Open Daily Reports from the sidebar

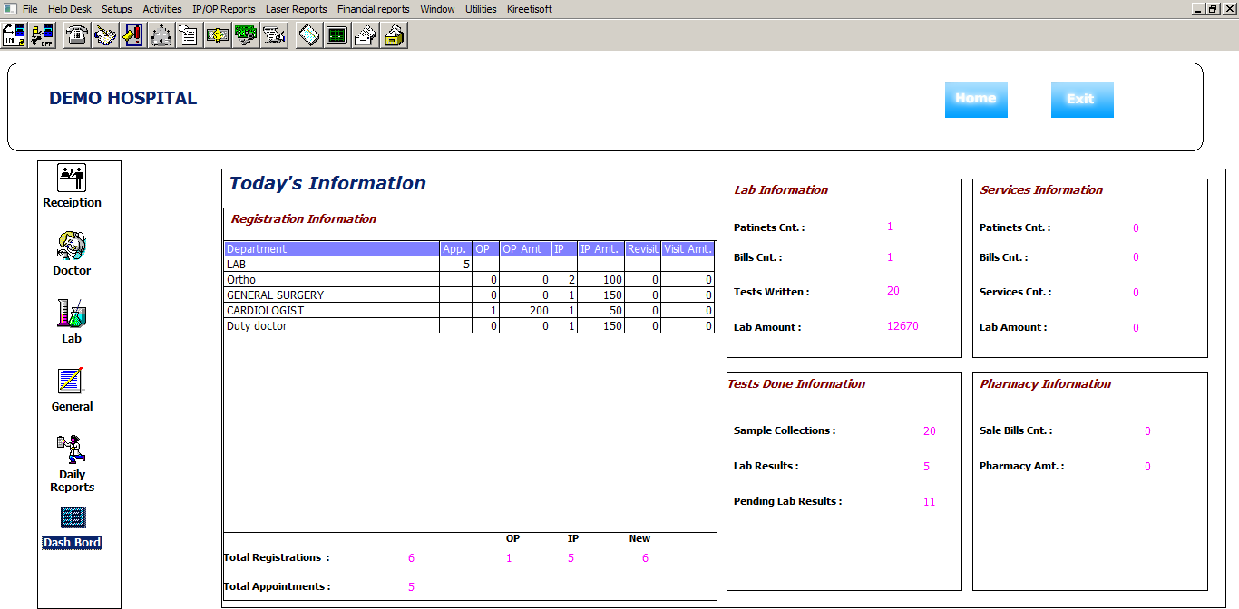[x=72, y=450]
